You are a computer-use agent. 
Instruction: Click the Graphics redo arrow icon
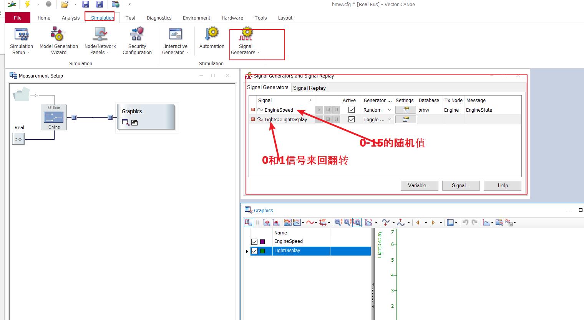click(474, 222)
